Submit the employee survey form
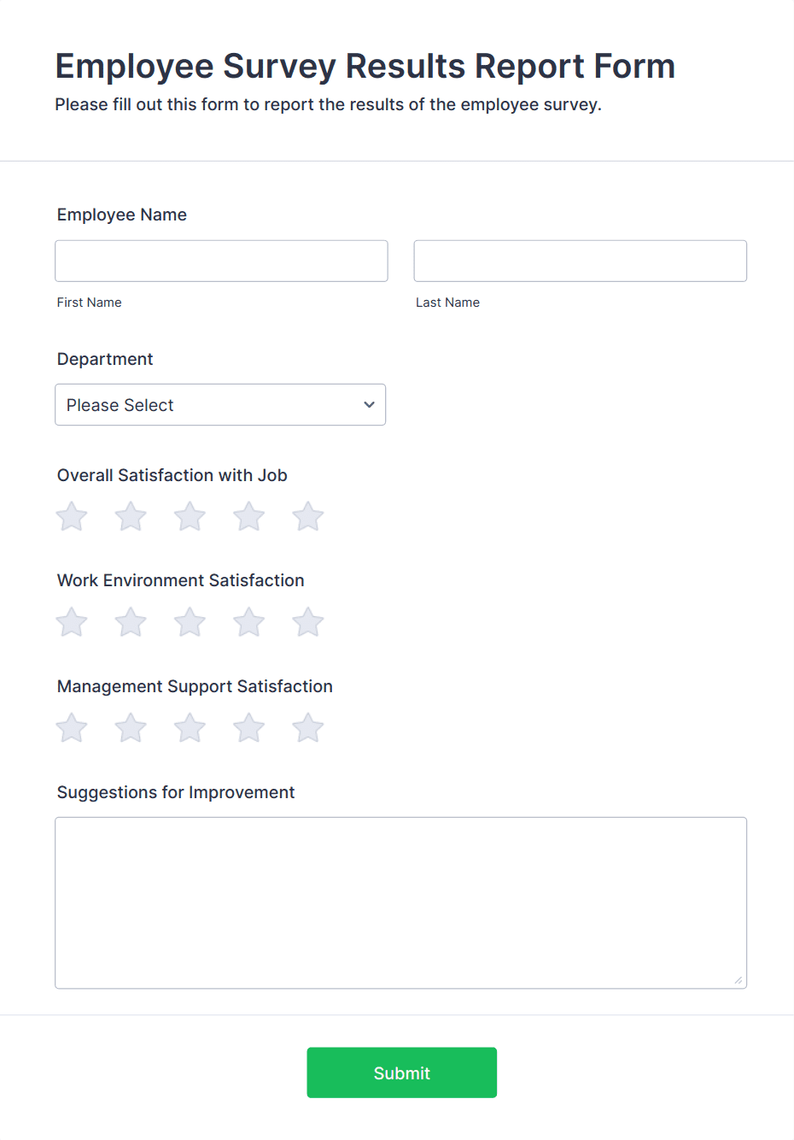 coord(401,1072)
